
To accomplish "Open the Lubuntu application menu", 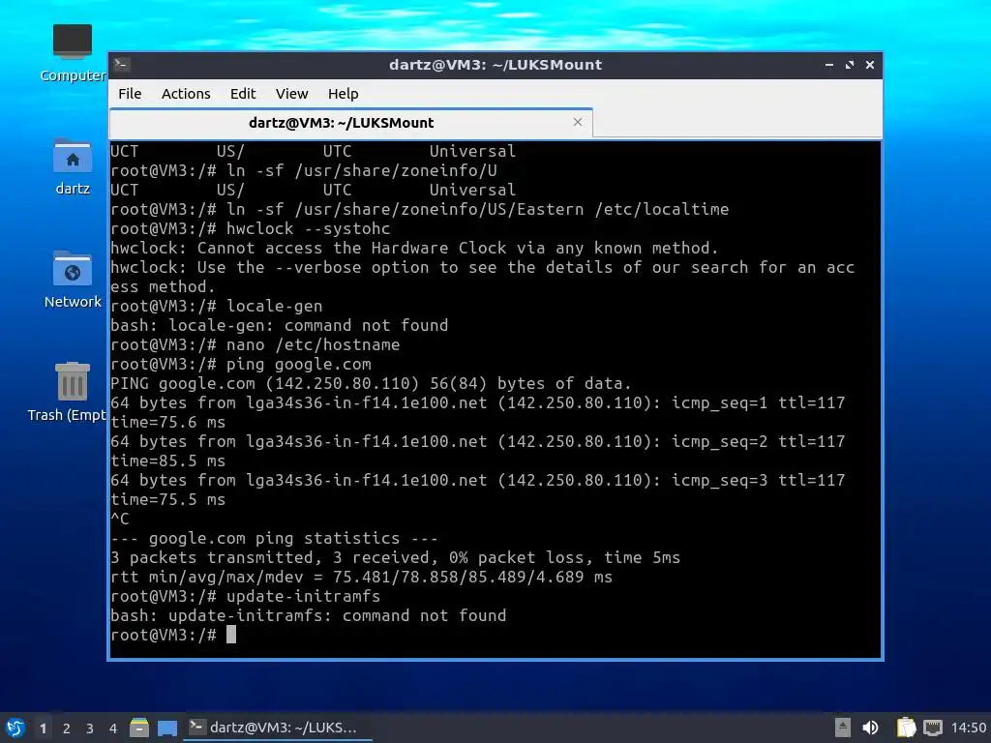I will point(15,728).
